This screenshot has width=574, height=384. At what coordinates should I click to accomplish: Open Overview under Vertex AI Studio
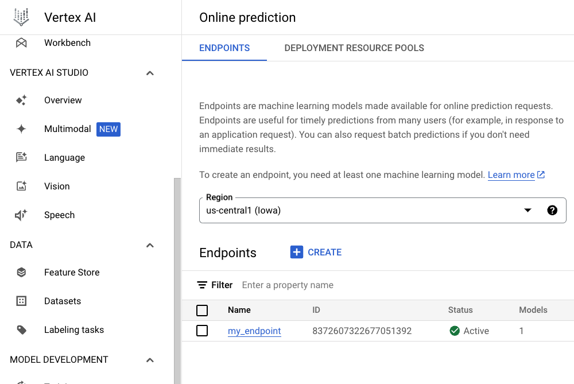point(63,100)
